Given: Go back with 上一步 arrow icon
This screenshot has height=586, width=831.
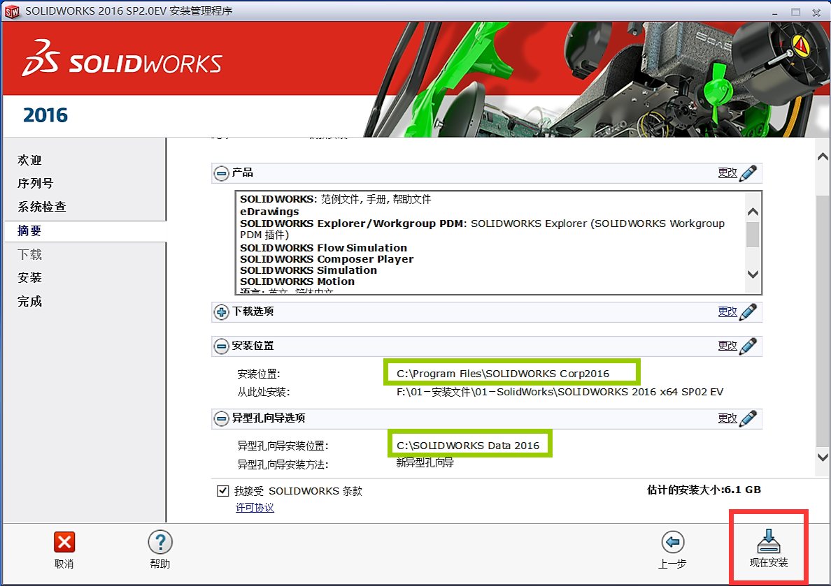Looking at the screenshot, I should 672,542.
